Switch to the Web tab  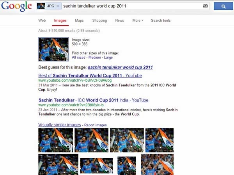tap(42, 21)
